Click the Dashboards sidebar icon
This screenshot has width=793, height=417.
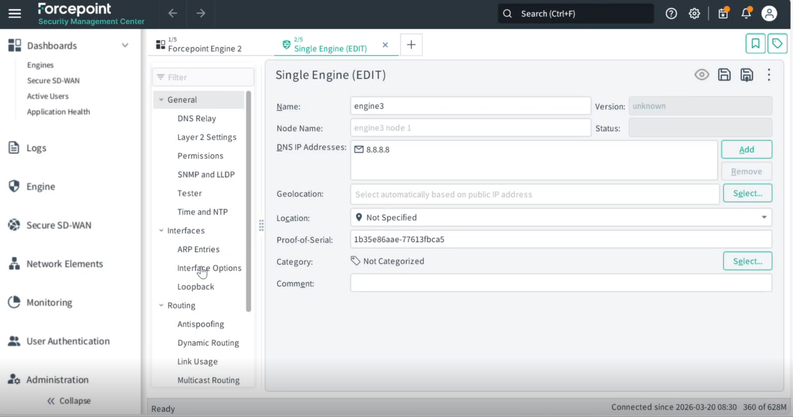click(15, 45)
